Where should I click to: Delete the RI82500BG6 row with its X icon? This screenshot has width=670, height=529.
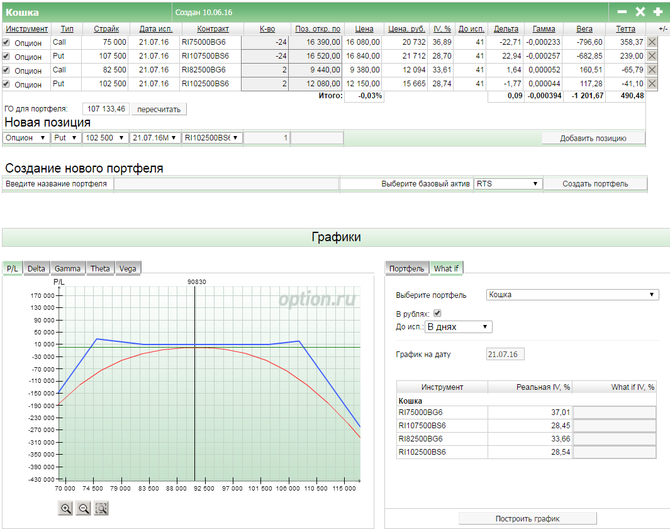click(652, 70)
